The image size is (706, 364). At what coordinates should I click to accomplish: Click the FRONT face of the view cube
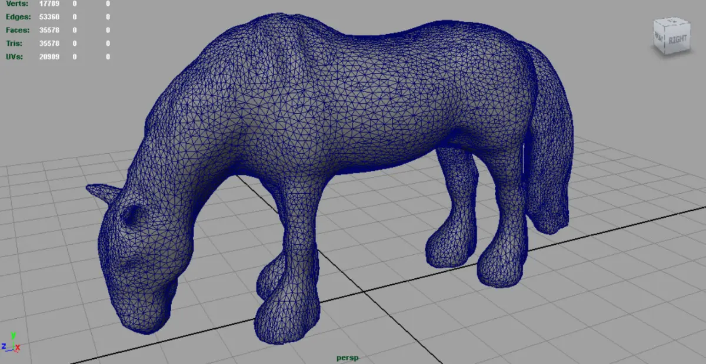coord(660,38)
